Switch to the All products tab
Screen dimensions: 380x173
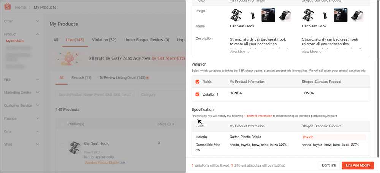[x=56, y=40]
